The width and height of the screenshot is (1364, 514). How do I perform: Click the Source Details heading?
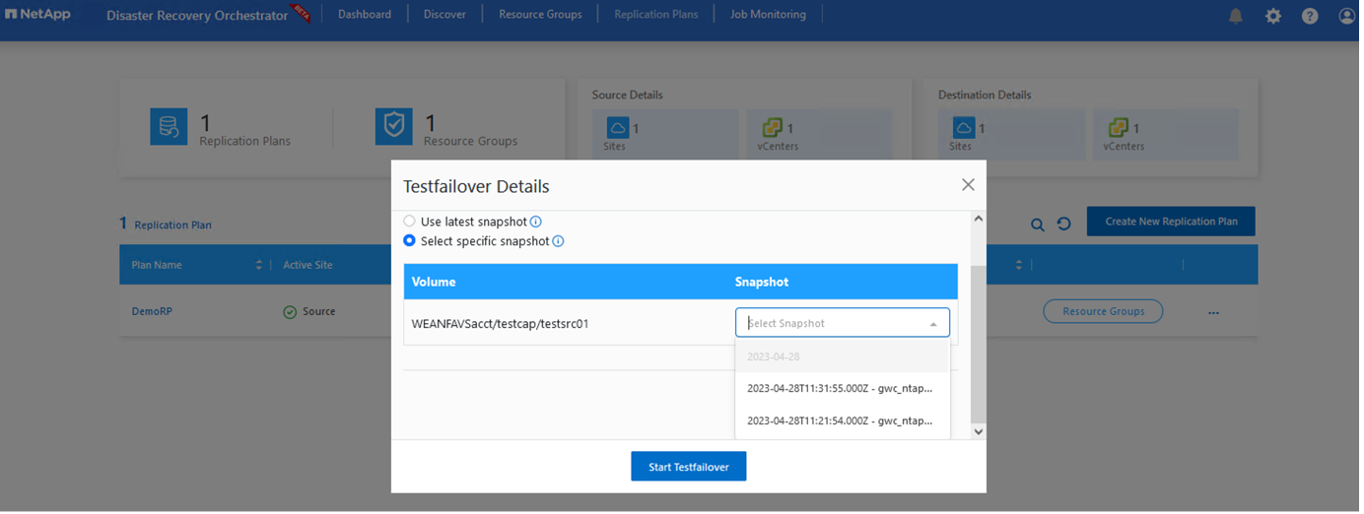[630, 96]
